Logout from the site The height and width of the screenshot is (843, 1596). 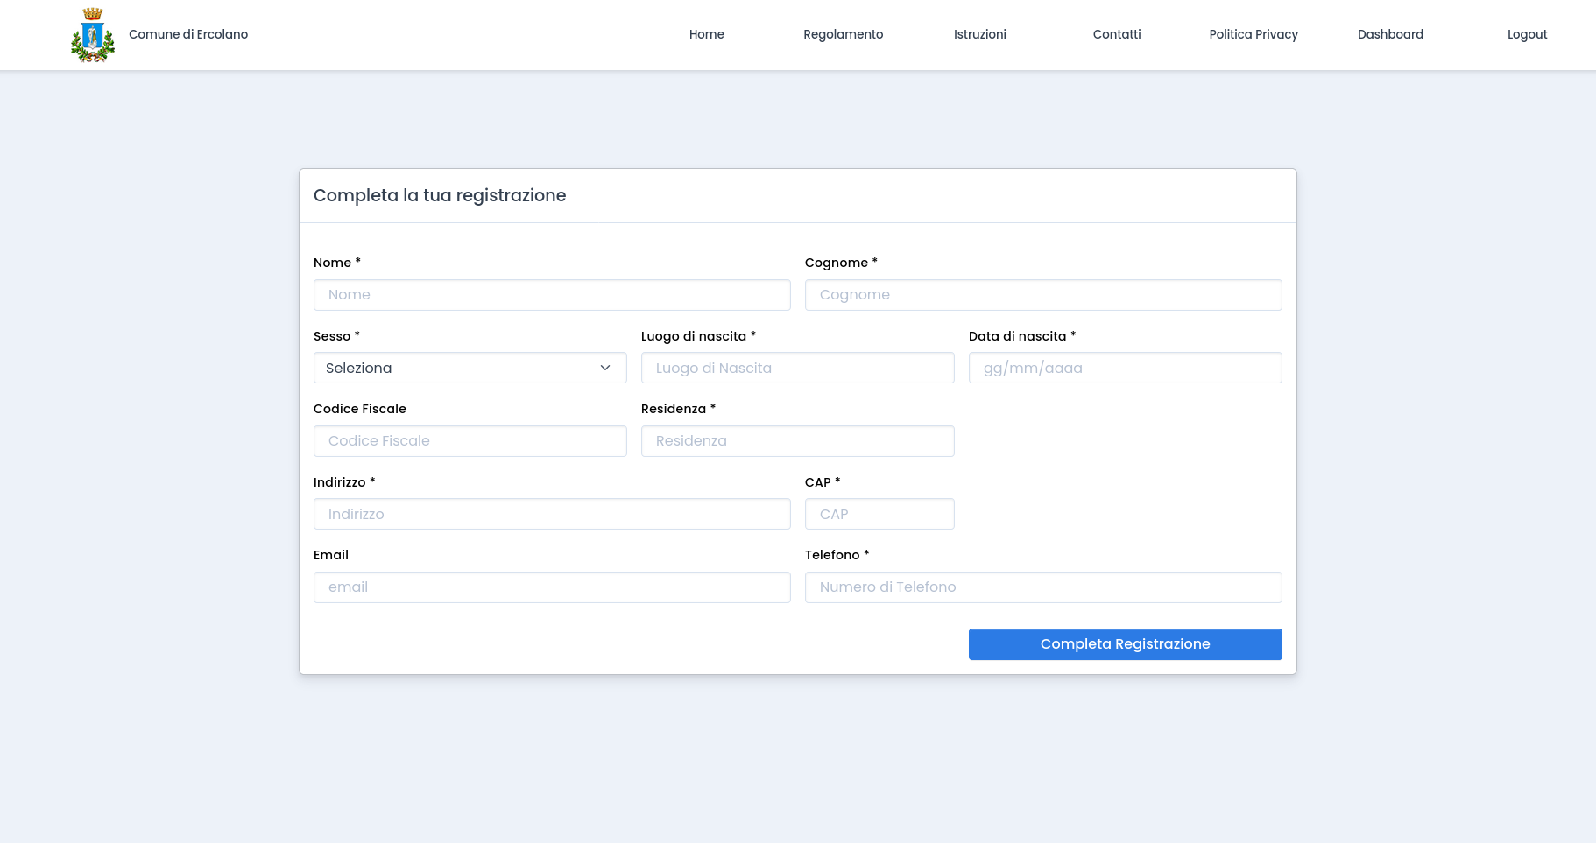point(1527,34)
